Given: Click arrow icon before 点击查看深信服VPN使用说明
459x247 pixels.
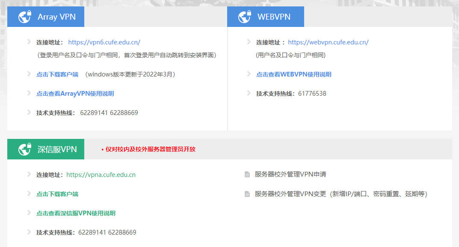Looking at the screenshot, I should [29, 213].
